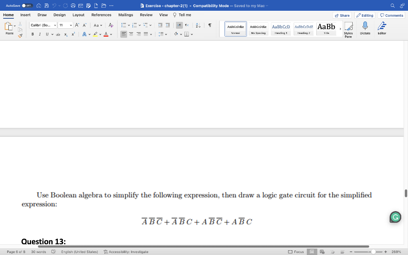Screen dimensions: 408x255
Task: Open the font size dropdown
Action: 71,25
